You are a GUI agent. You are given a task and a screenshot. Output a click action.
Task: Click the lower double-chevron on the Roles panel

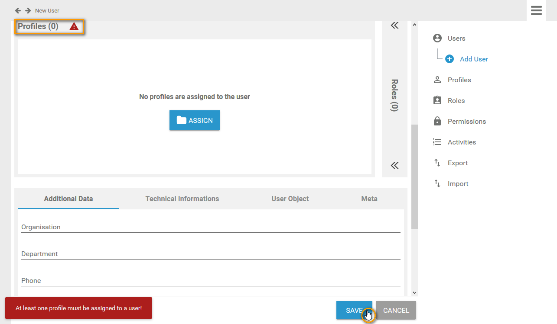(x=394, y=165)
